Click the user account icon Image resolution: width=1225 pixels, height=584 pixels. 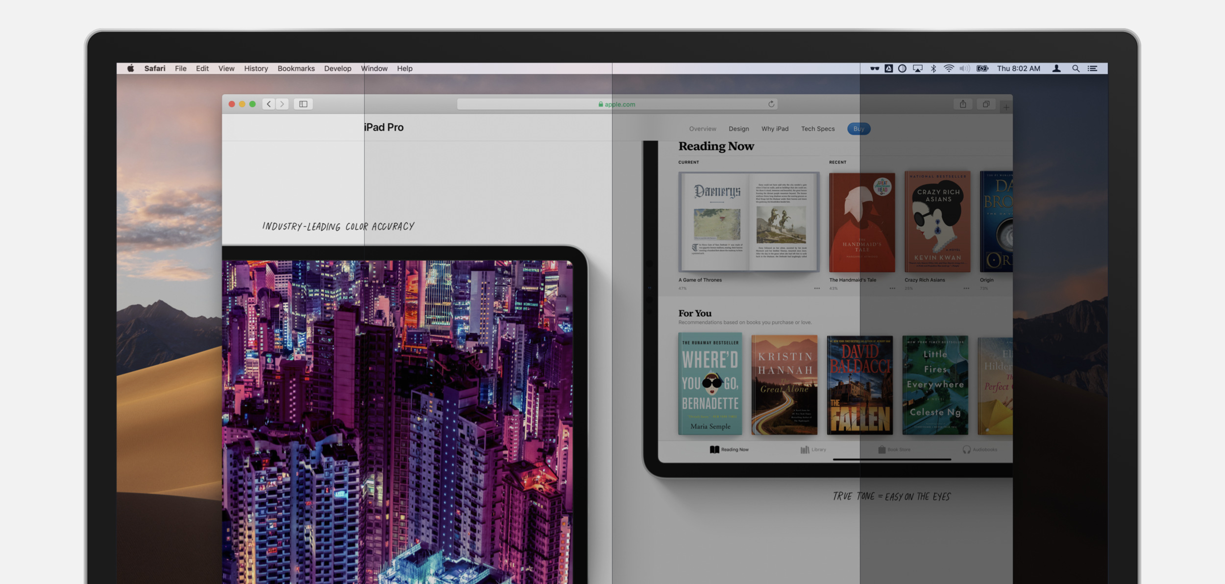tap(1056, 69)
